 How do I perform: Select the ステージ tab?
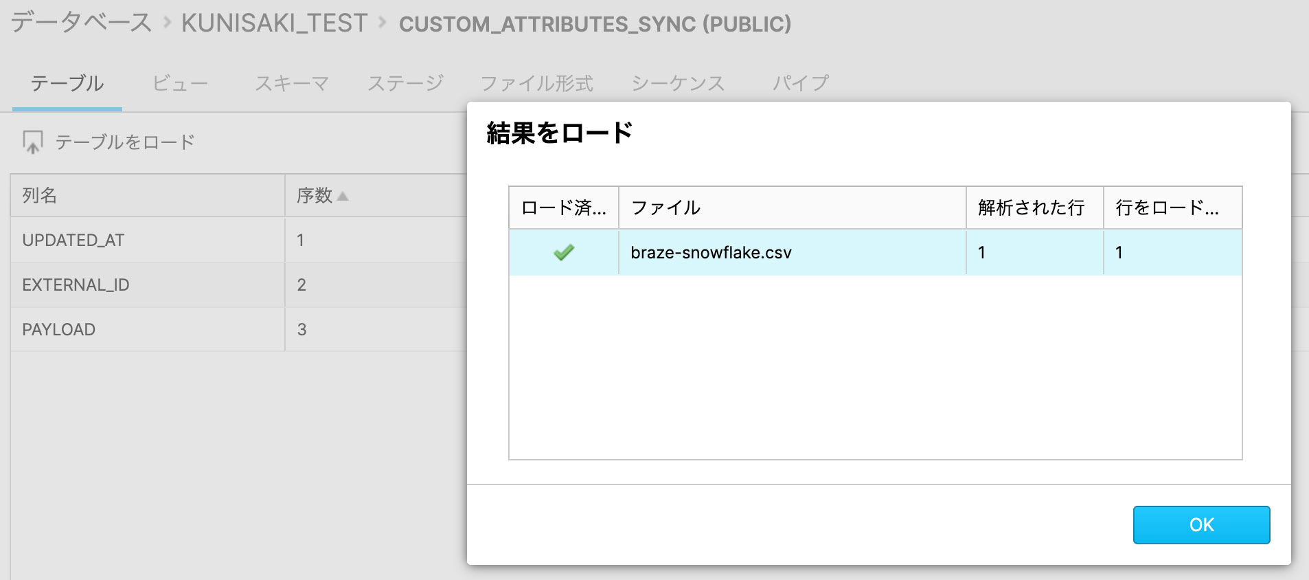(x=405, y=84)
